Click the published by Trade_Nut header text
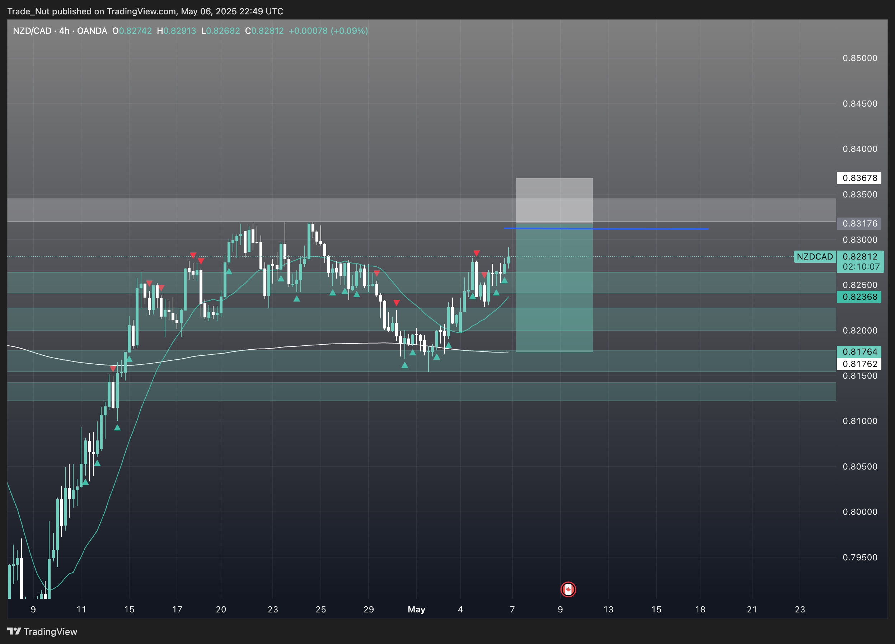This screenshot has height=644, width=895. pyautogui.click(x=145, y=11)
